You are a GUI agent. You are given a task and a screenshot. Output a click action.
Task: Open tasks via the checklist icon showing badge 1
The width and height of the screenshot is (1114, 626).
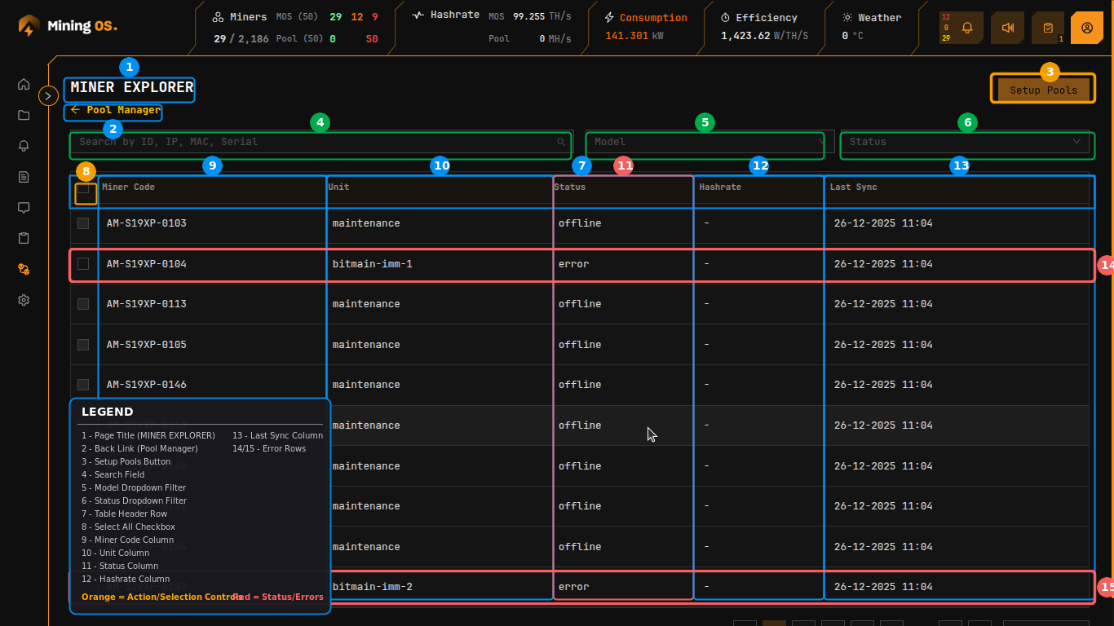click(1048, 27)
